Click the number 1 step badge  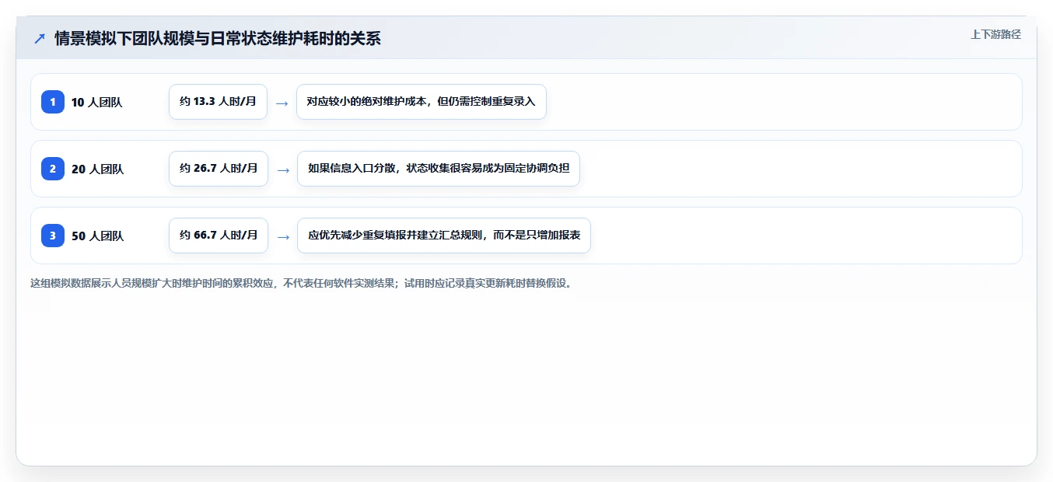53,102
